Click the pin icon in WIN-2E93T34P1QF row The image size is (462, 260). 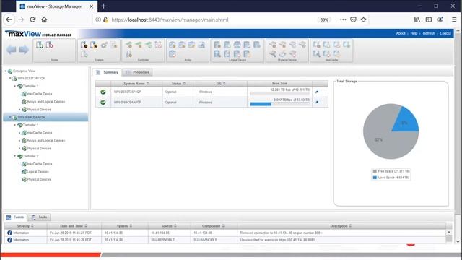coord(317,92)
